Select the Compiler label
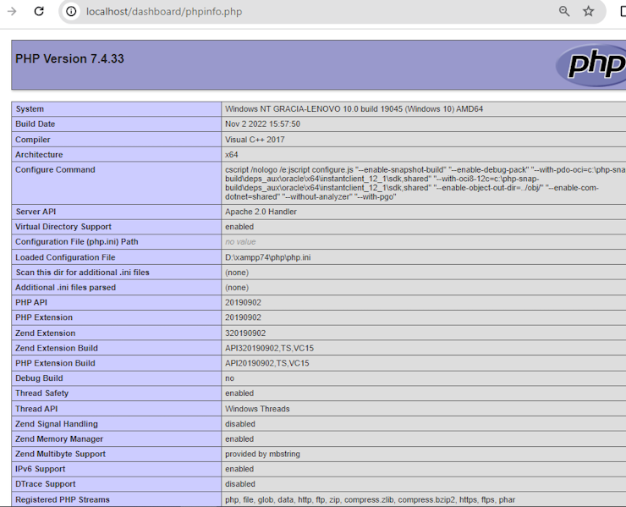The image size is (626, 507). click(33, 140)
